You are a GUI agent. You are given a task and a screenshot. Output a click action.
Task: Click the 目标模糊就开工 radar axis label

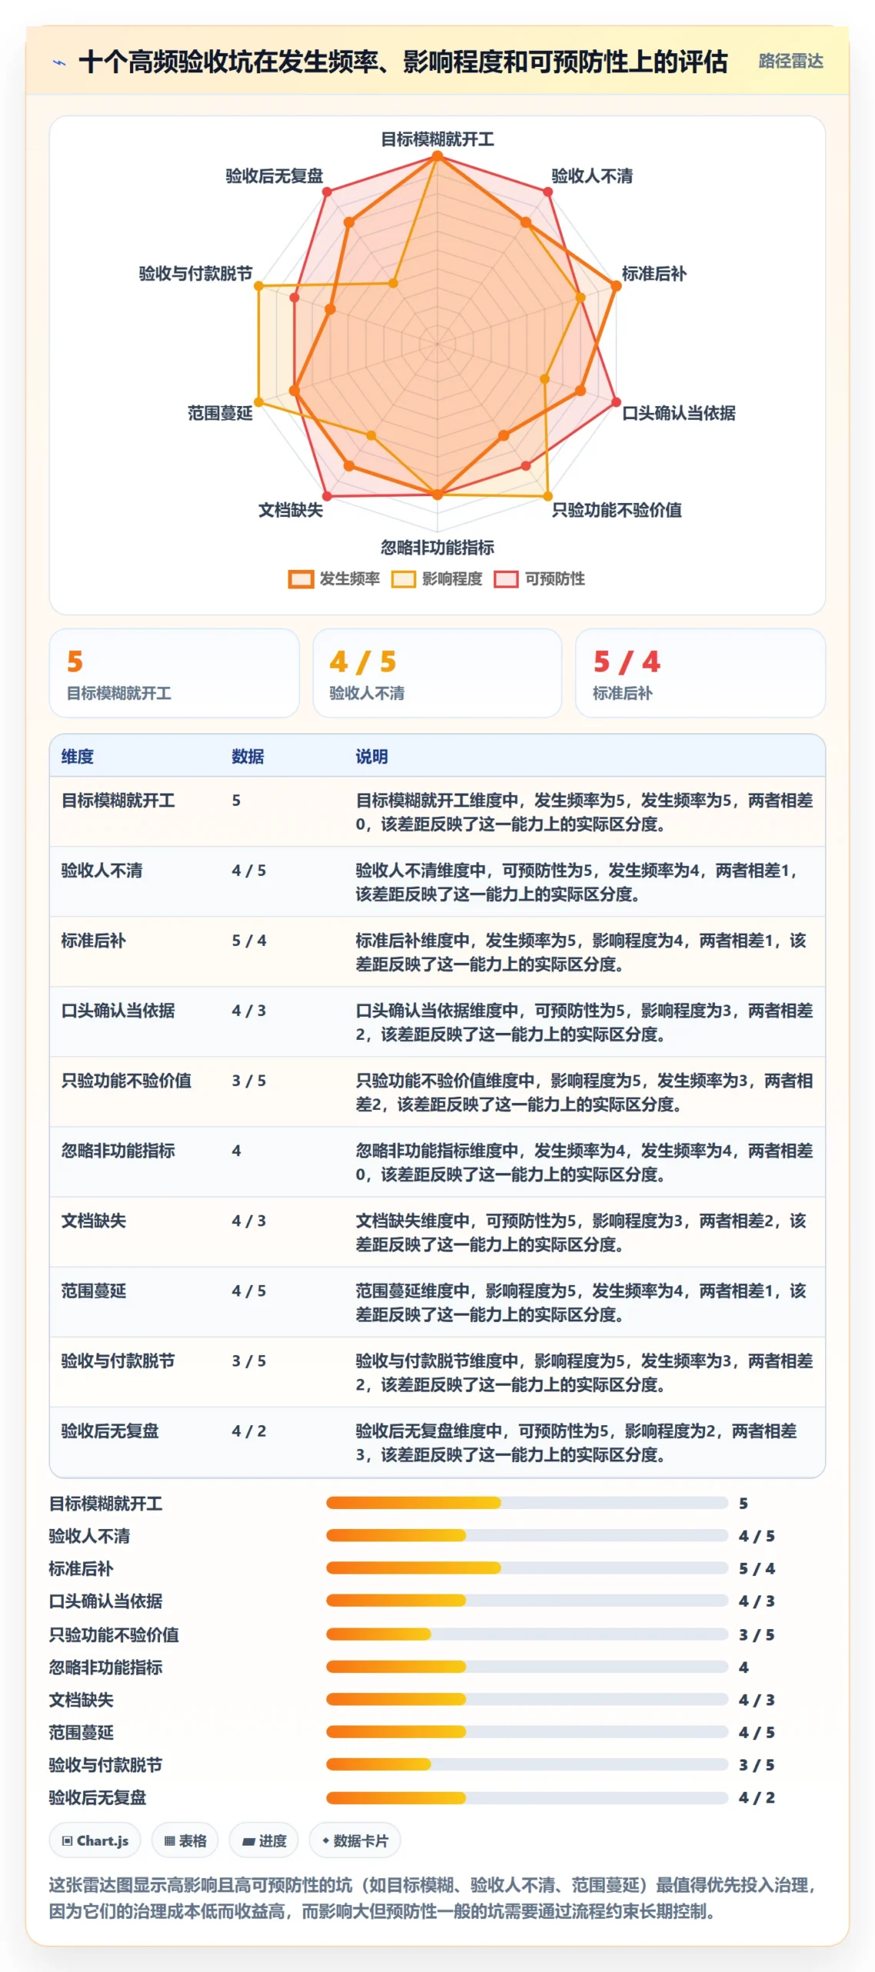click(x=437, y=139)
